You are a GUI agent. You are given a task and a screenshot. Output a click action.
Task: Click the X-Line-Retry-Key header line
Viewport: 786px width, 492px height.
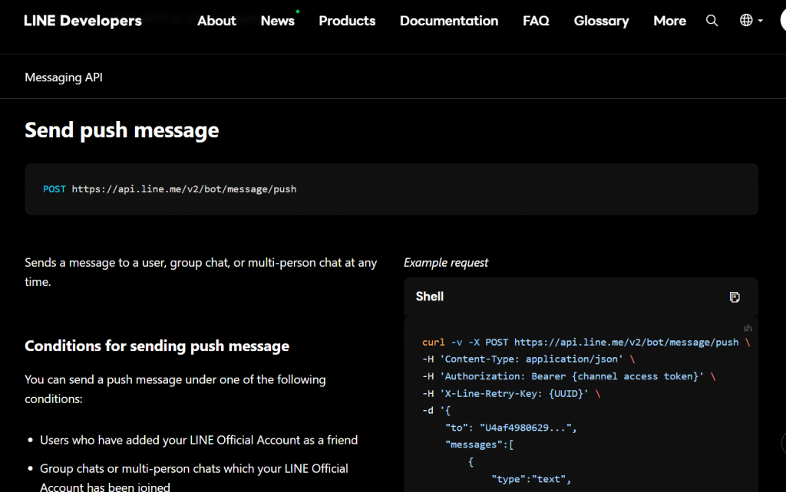511,393
